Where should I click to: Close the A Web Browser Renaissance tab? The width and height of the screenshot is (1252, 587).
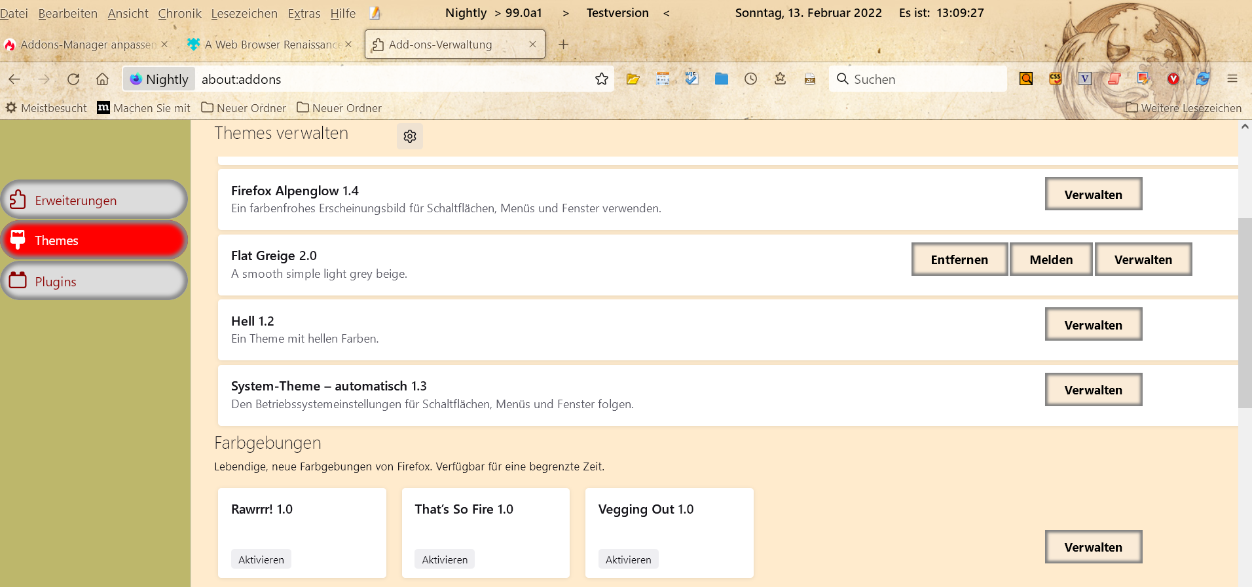pyautogui.click(x=348, y=44)
